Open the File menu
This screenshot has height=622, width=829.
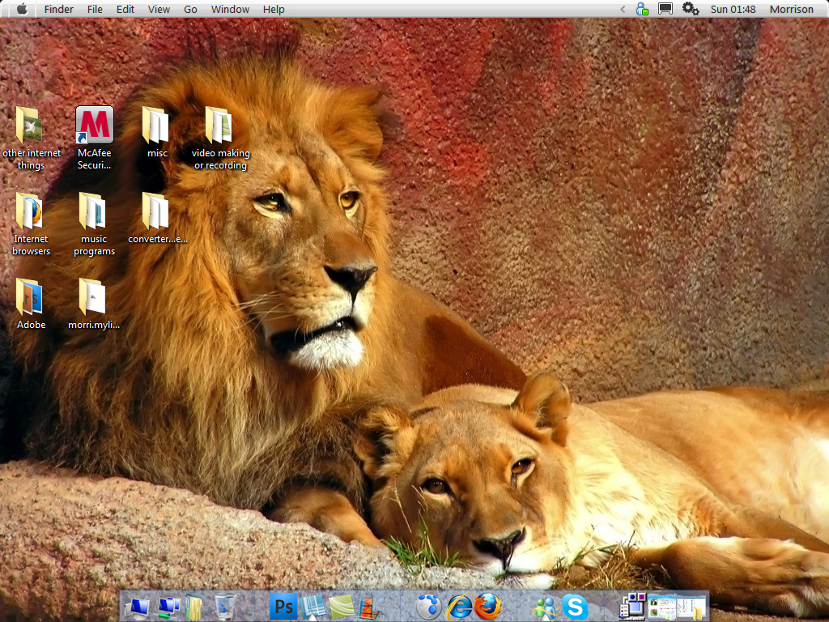[95, 9]
